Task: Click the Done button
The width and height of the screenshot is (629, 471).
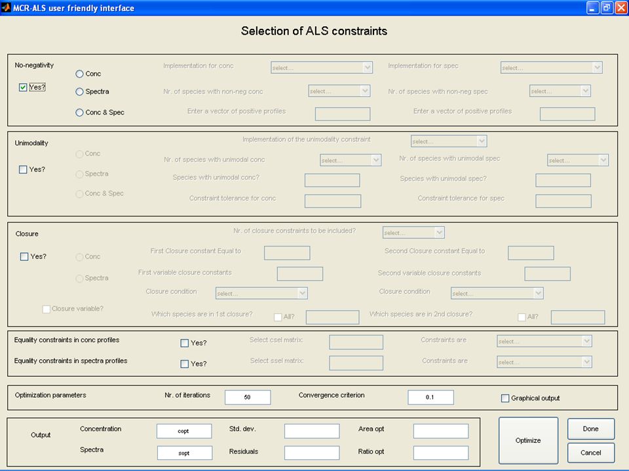Action: pyautogui.click(x=591, y=428)
